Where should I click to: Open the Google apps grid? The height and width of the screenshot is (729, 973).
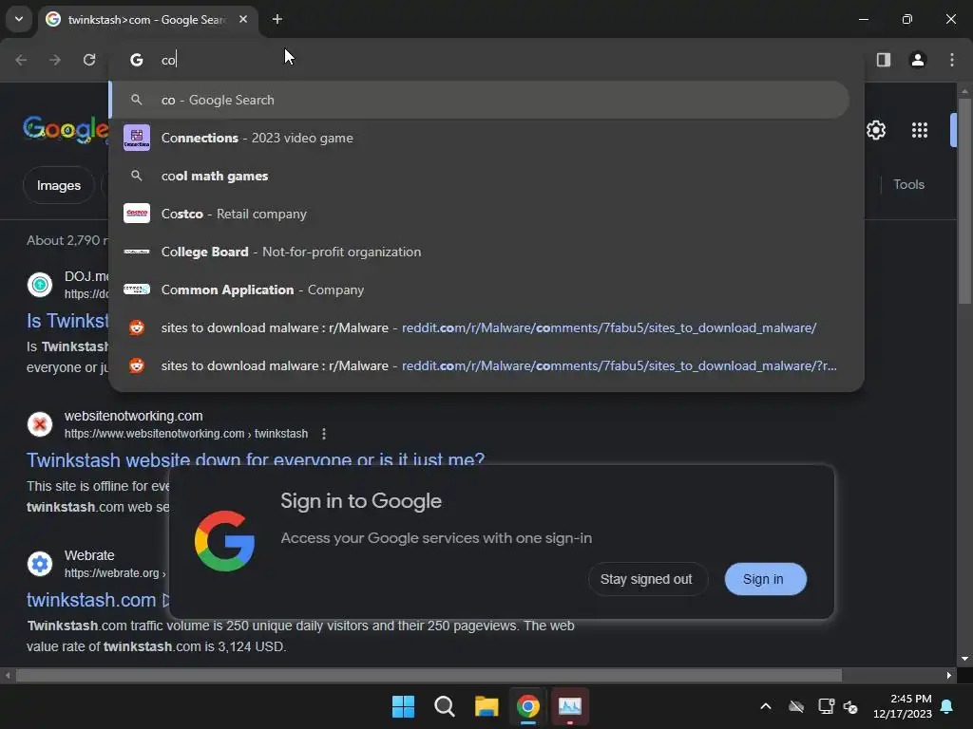pyautogui.click(x=920, y=130)
